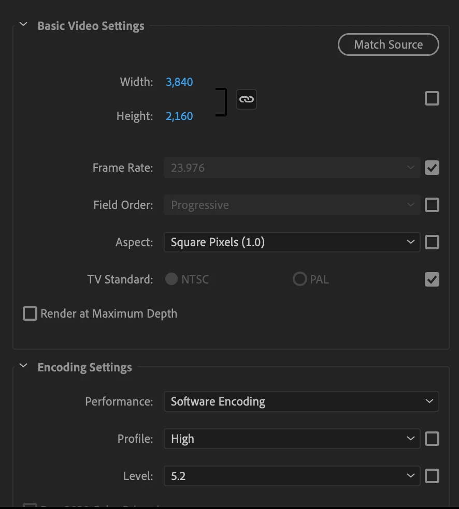Select the PAL radio button
Viewport: 459px width, 509px height.
(299, 279)
